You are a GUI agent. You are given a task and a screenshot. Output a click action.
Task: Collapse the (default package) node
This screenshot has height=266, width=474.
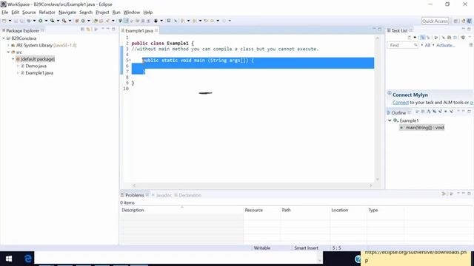click(13, 59)
